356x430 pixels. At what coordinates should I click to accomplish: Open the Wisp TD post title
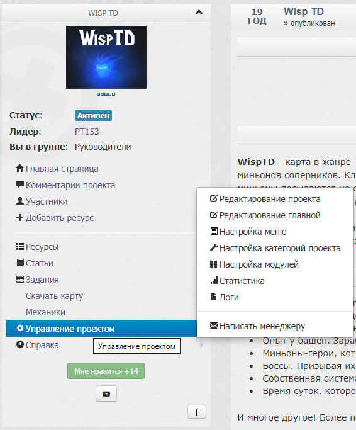click(x=304, y=12)
